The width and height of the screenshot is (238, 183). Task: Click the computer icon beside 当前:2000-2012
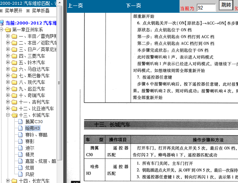2,23
